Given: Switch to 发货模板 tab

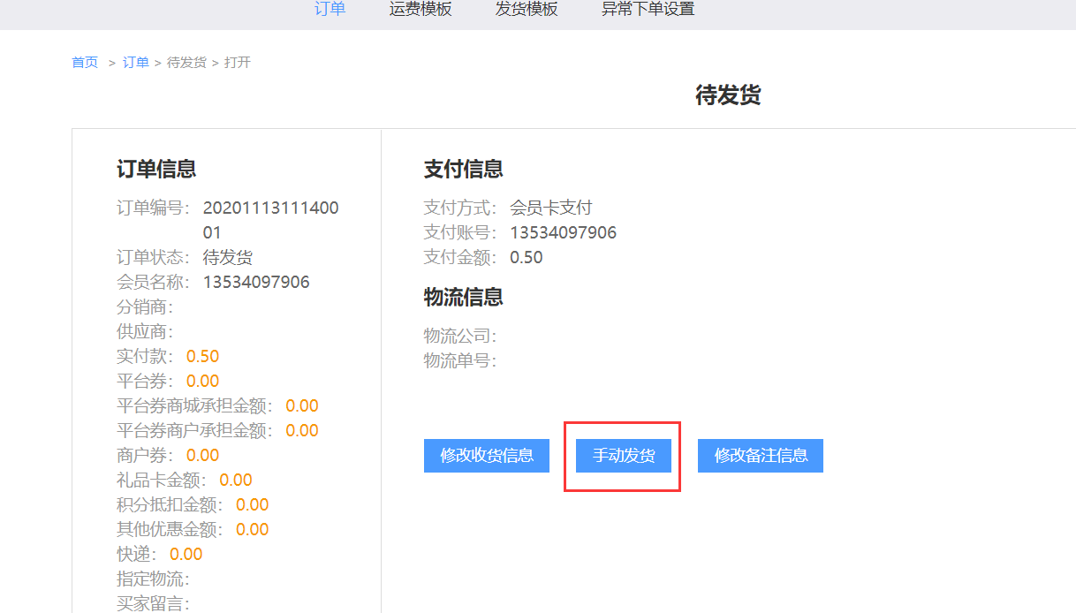Looking at the screenshot, I should 527,10.
